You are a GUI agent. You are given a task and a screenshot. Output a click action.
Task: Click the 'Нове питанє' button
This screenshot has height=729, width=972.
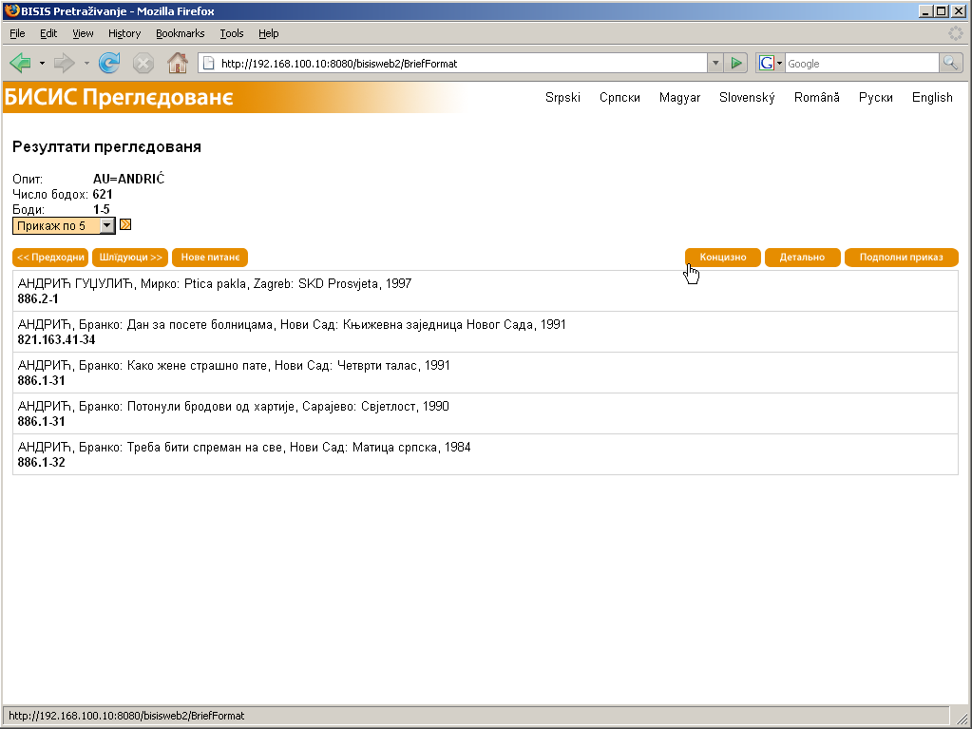coord(210,258)
